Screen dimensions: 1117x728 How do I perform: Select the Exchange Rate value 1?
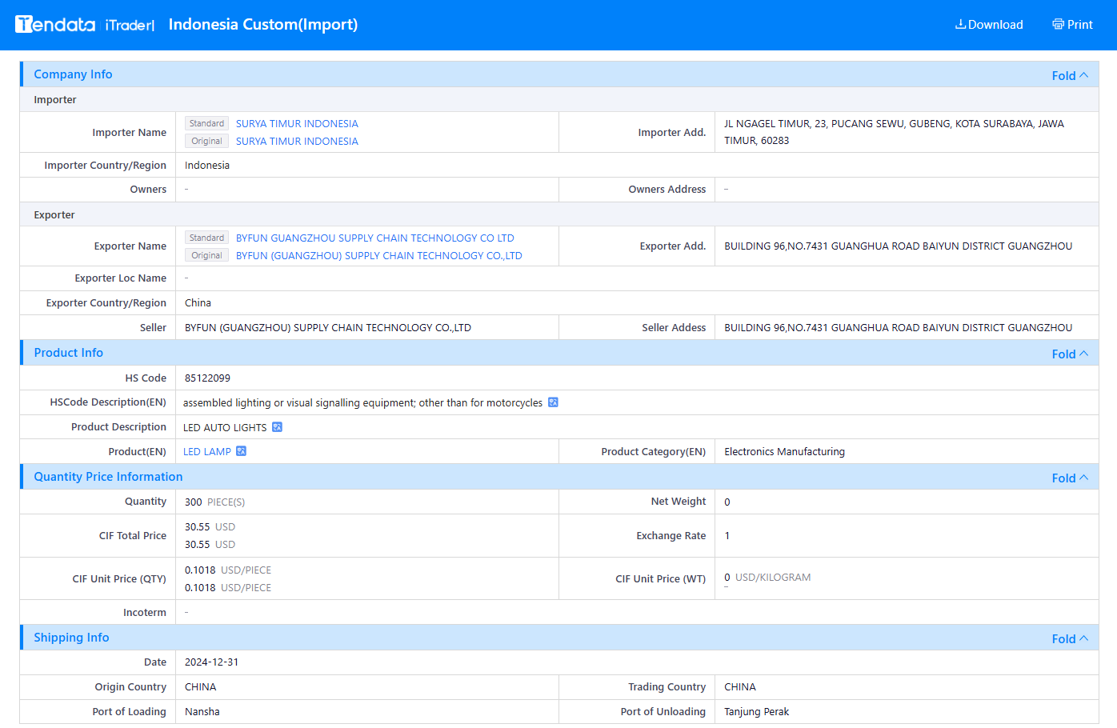pyautogui.click(x=727, y=535)
